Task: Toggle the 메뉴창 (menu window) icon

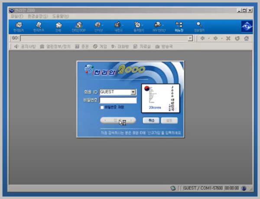Action: coord(179,27)
